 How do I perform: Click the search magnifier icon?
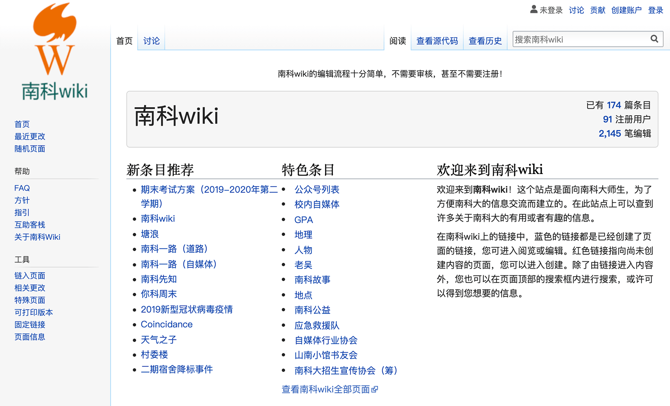point(654,39)
